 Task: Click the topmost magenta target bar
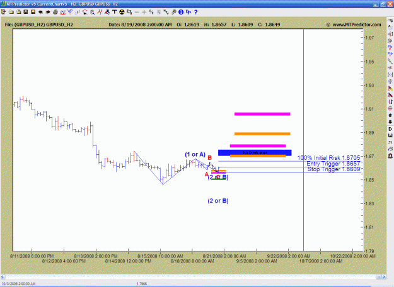pyautogui.click(x=262, y=114)
